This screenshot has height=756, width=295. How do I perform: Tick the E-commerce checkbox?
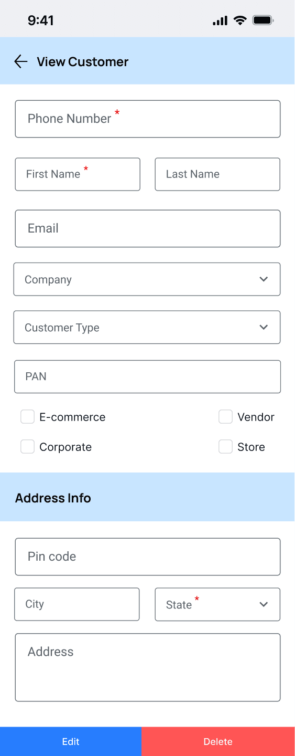(x=27, y=417)
